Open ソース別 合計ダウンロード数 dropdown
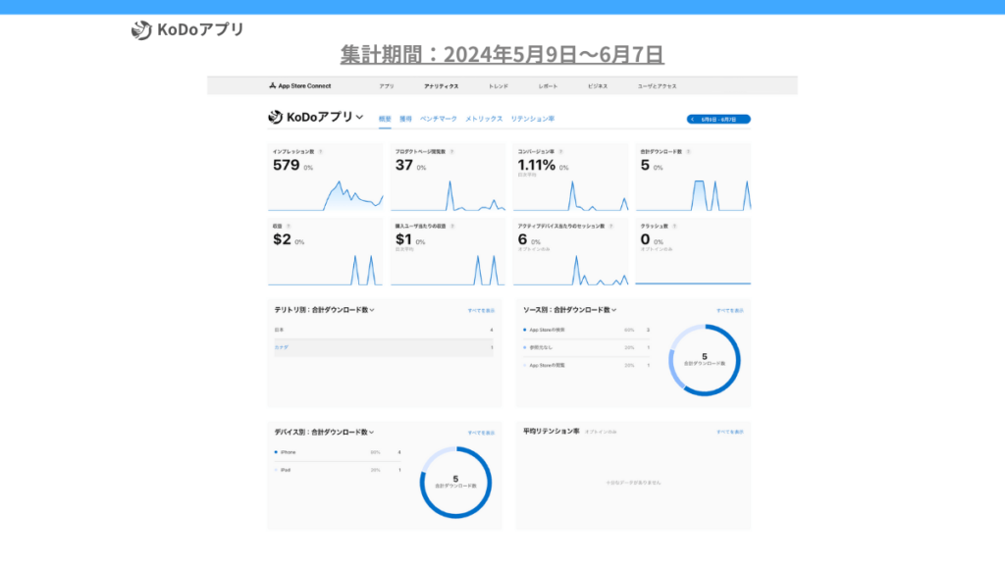1005x565 pixels. pos(608,310)
